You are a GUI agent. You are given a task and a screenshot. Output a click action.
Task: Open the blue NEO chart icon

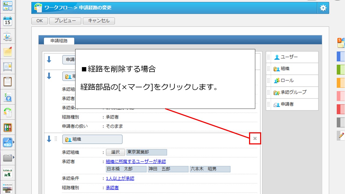[8, 142]
